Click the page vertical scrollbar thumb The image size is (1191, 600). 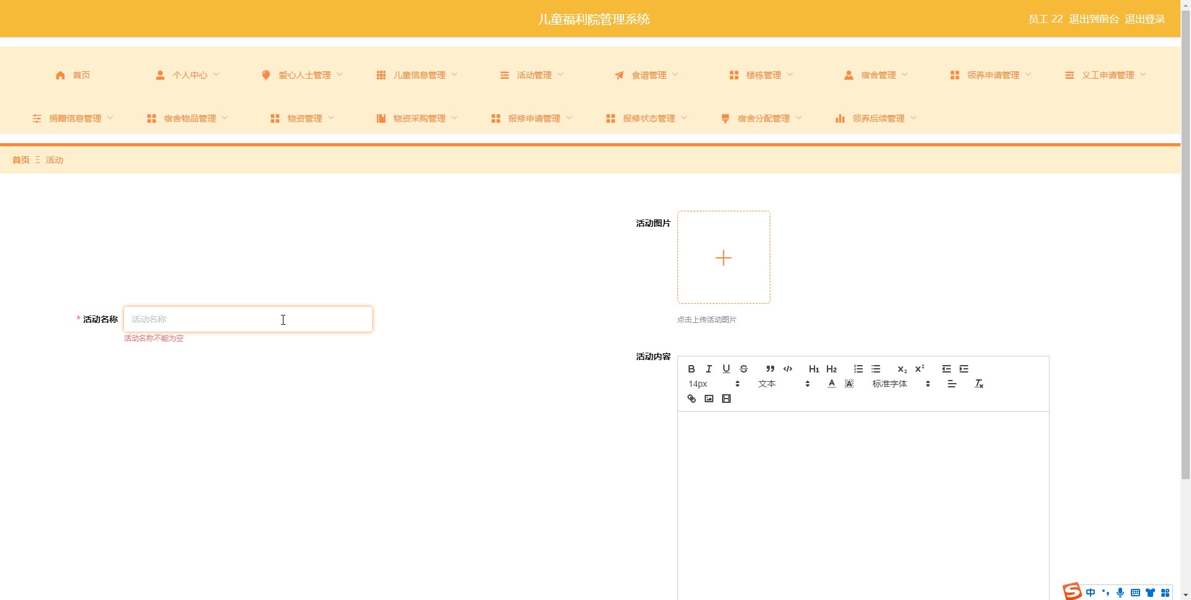[x=1185, y=245]
